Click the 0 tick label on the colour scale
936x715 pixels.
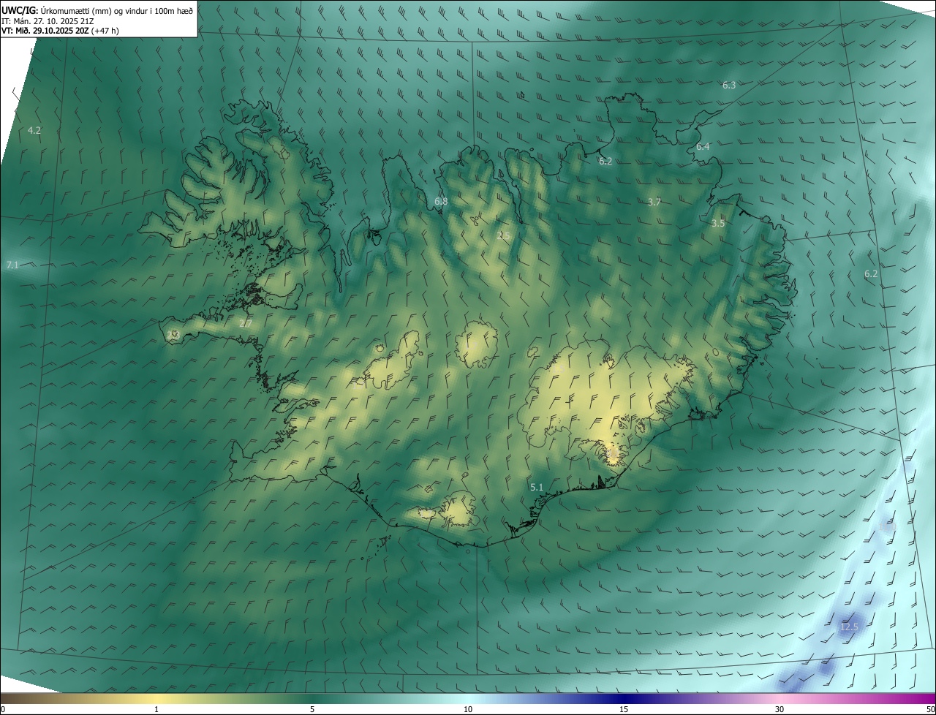click(3, 709)
